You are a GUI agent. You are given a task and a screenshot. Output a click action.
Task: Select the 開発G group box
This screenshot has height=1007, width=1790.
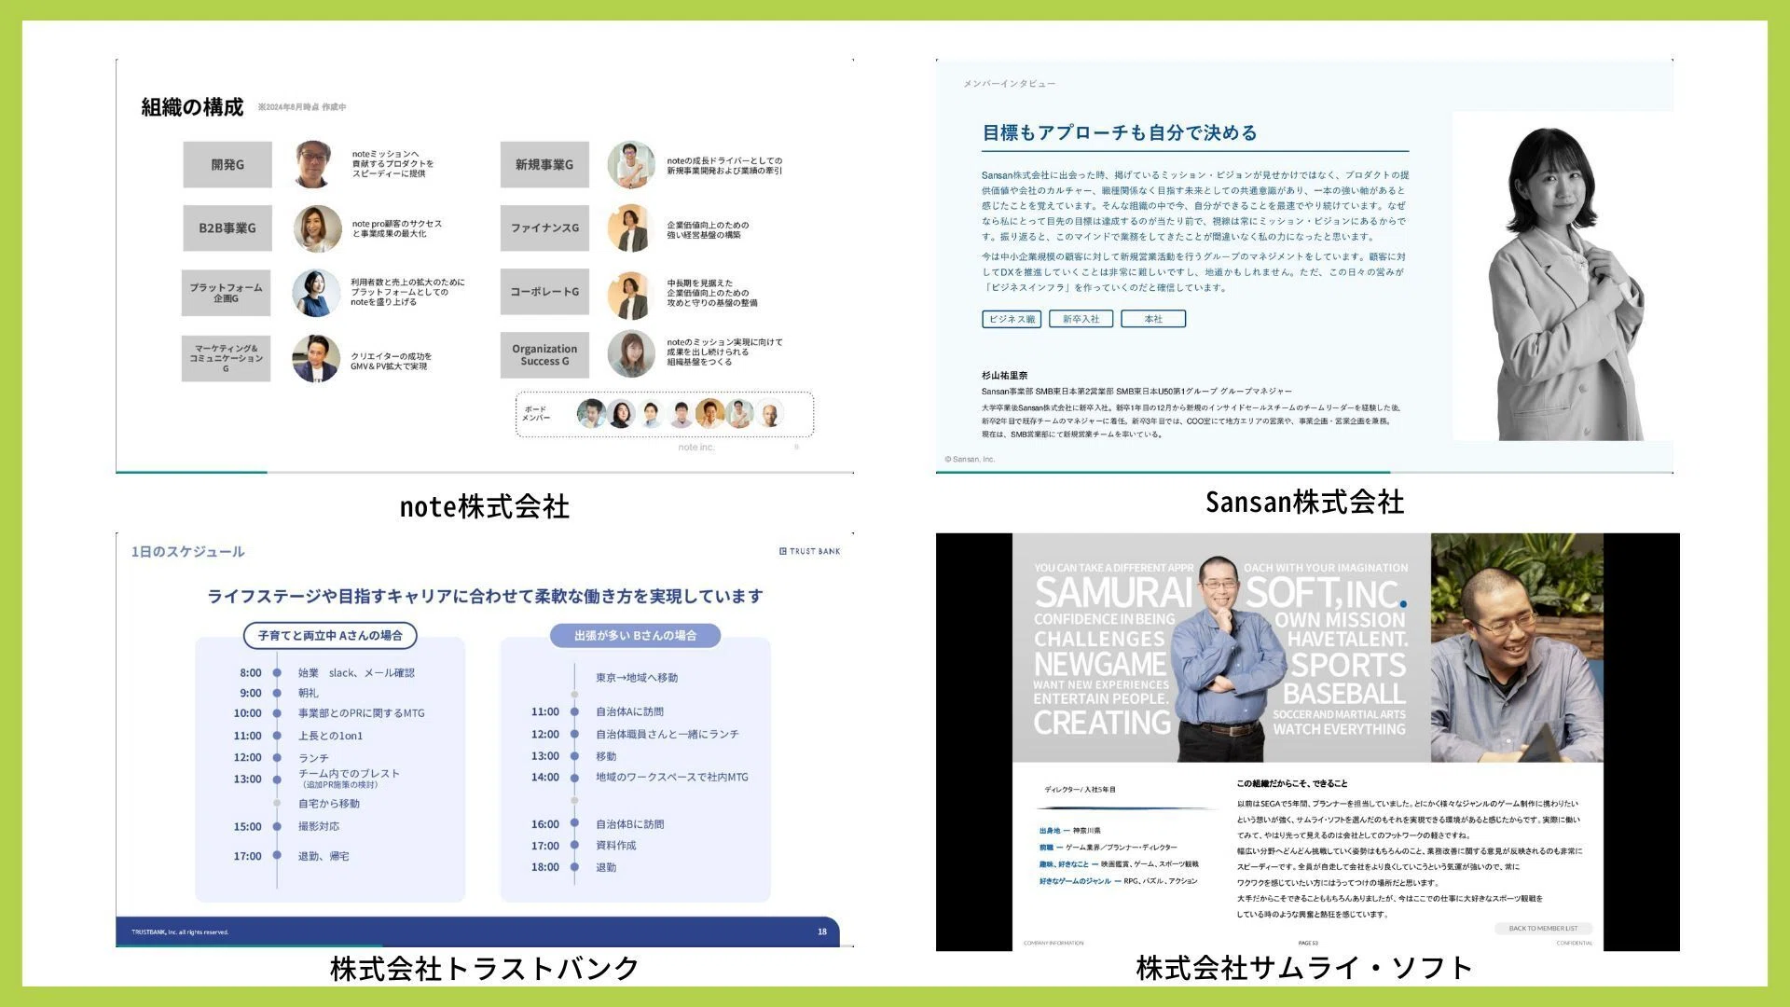tap(227, 165)
